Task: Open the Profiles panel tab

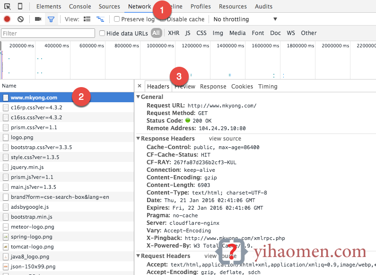Action: click(201, 7)
